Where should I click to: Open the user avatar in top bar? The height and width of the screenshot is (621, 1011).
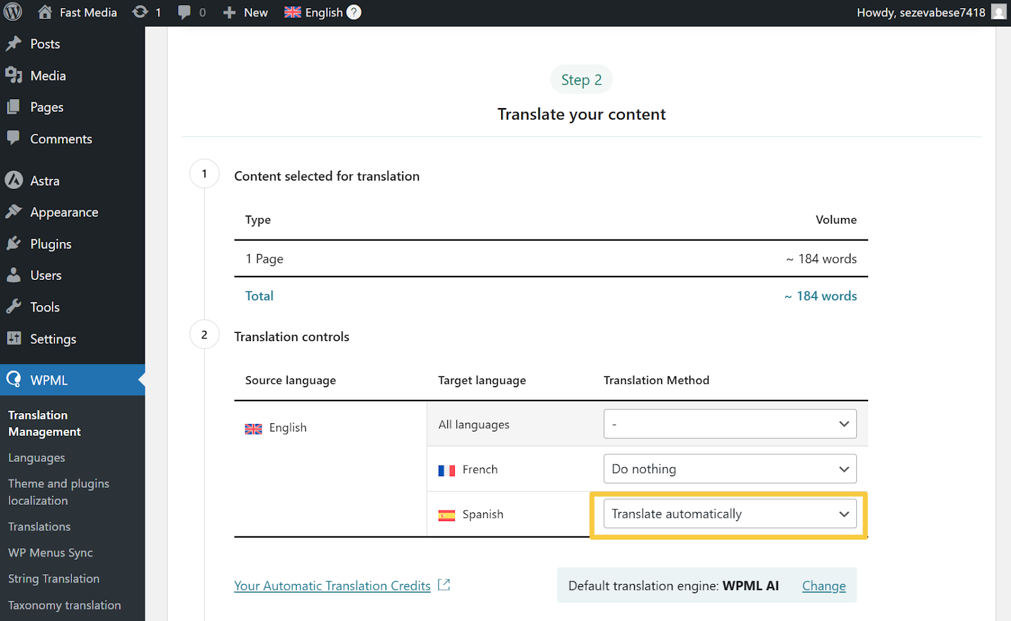[998, 12]
